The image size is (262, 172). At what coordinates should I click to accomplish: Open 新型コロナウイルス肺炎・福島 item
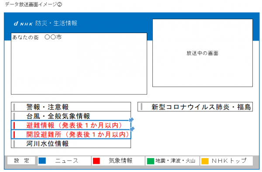[195, 107]
